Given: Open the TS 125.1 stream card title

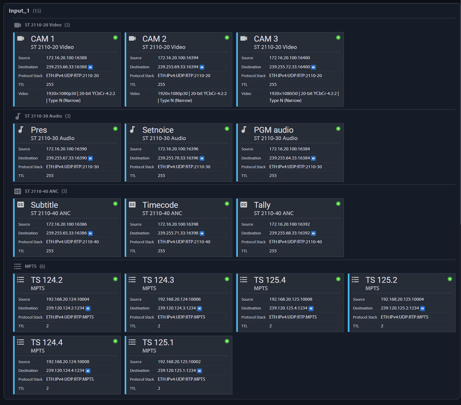Looking at the screenshot, I should pos(158,342).
